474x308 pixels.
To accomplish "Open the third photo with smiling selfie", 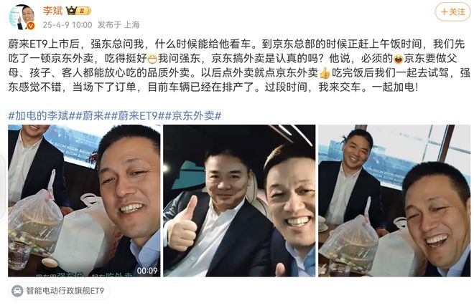I will click(x=394, y=201).
